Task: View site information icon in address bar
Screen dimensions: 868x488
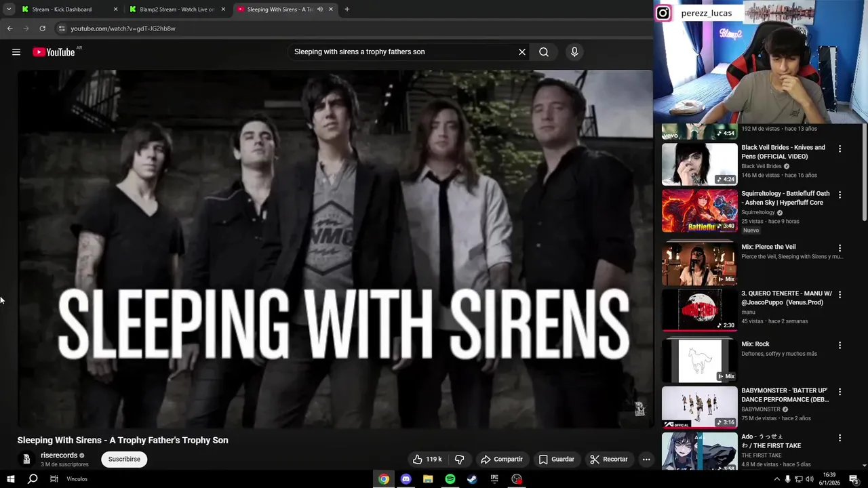Action: pyautogui.click(x=62, y=28)
